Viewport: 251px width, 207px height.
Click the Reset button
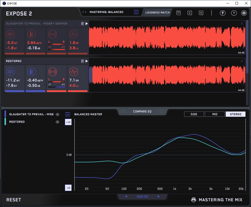click(14, 200)
